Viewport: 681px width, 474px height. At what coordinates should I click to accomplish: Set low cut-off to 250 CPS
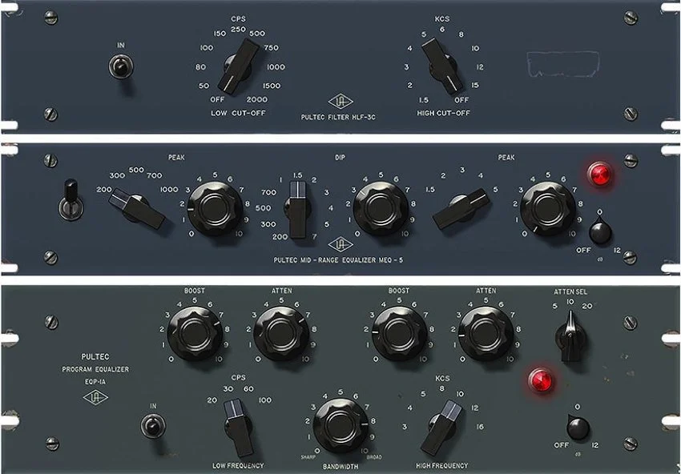(x=239, y=29)
